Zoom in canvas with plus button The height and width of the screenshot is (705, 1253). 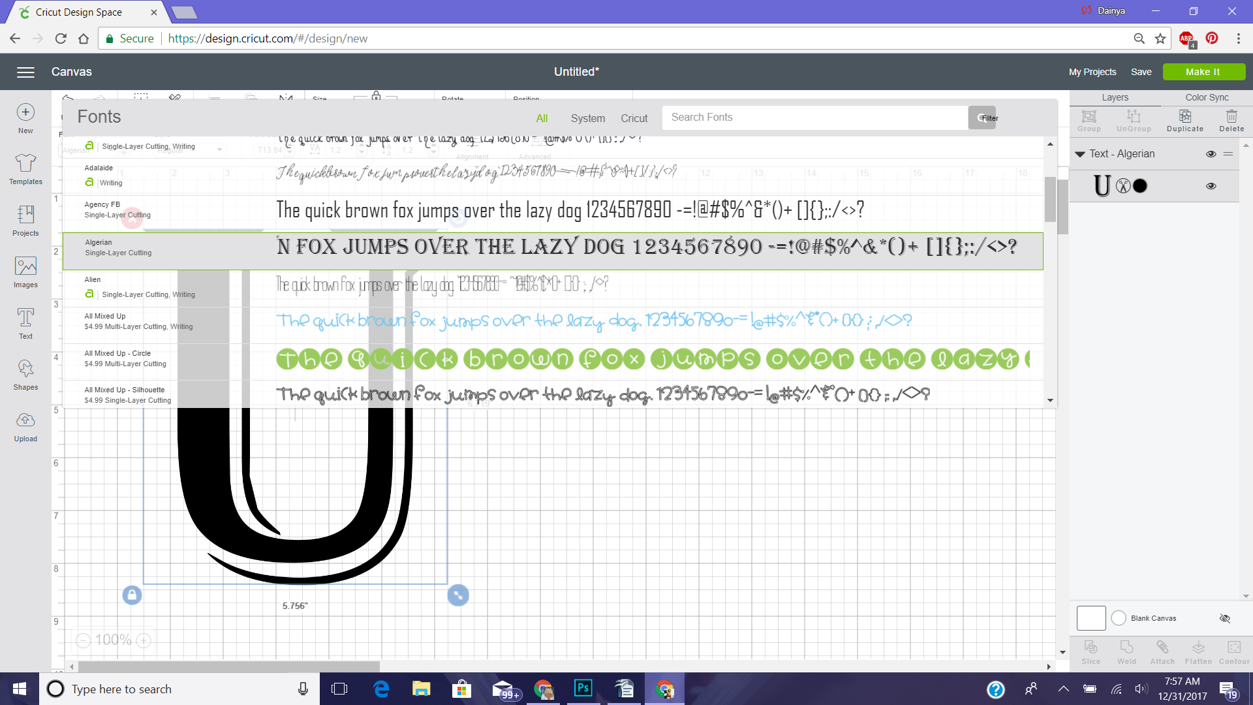[144, 640]
